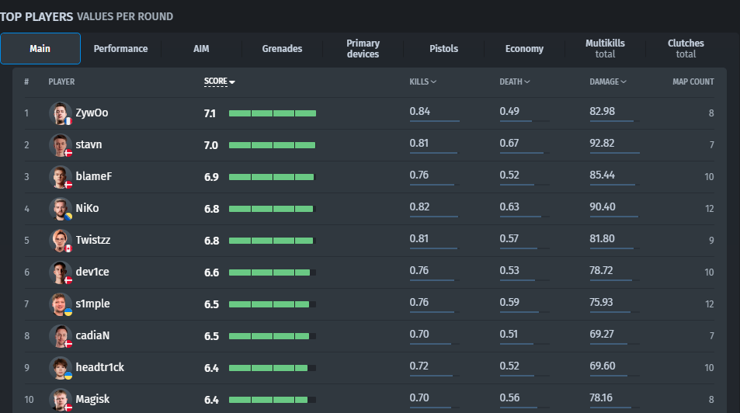The height and width of the screenshot is (413, 740).
Task: Click dev1ce's damage value 78.72
Action: click(601, 270)
